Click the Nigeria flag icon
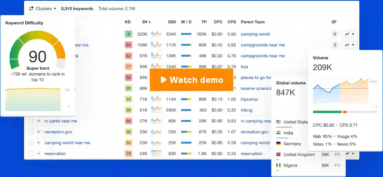Viewport: 383px width, 177px height. point(278,165)
